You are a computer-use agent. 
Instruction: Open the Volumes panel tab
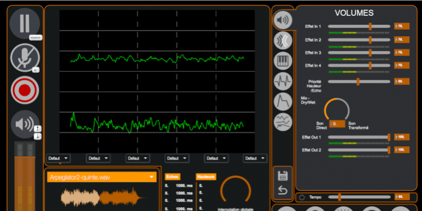[283, 20]
